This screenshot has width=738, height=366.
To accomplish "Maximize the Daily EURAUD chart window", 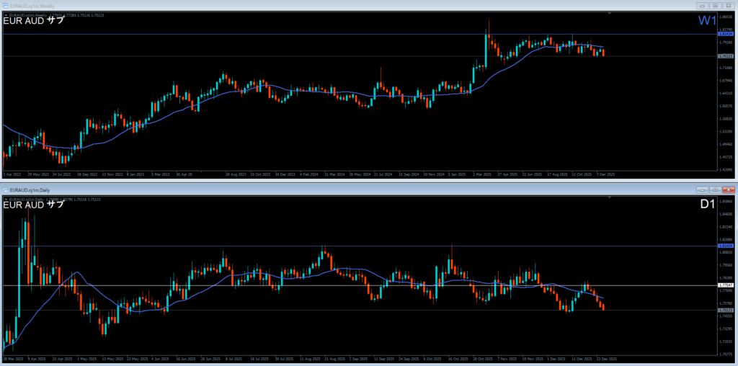I will tap(714, 189).
